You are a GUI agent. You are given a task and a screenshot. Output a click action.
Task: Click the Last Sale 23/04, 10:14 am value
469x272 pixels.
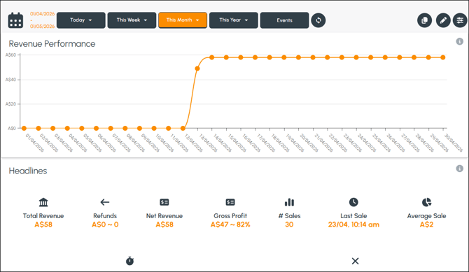coord(353,224)
